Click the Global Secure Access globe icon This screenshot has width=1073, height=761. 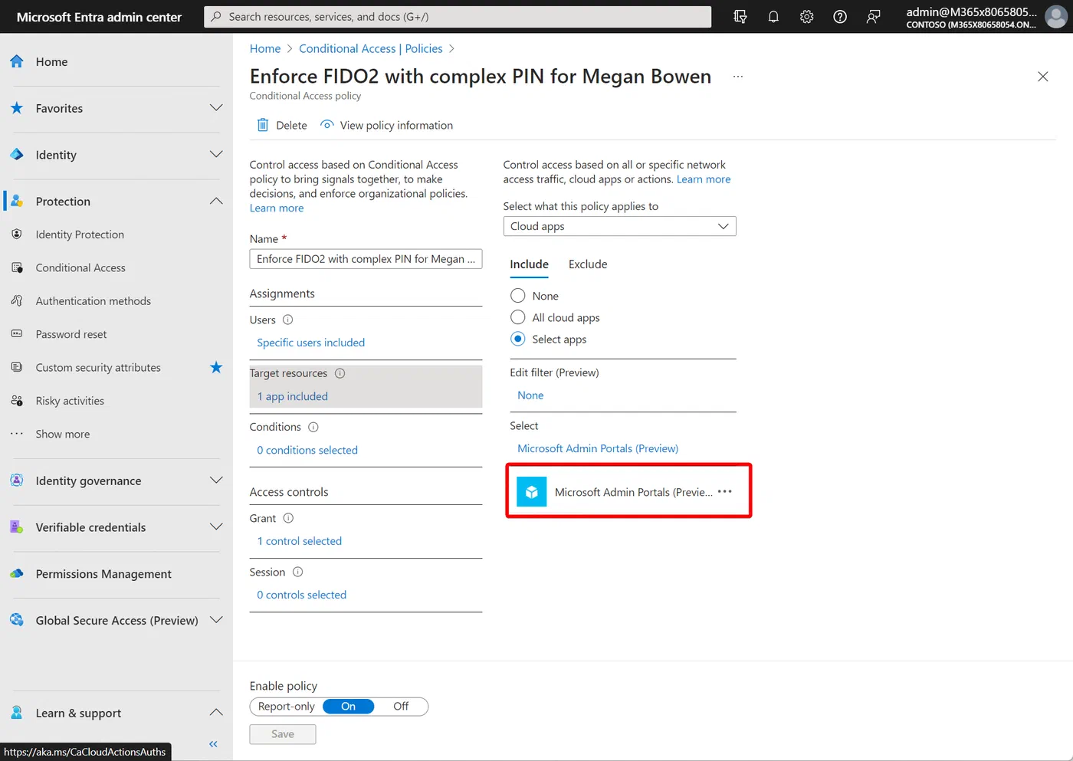(17, 620)
